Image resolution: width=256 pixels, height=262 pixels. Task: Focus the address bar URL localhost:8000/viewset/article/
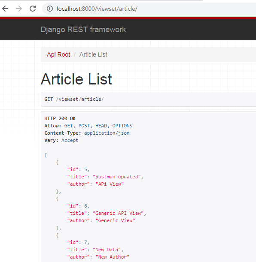97,9
